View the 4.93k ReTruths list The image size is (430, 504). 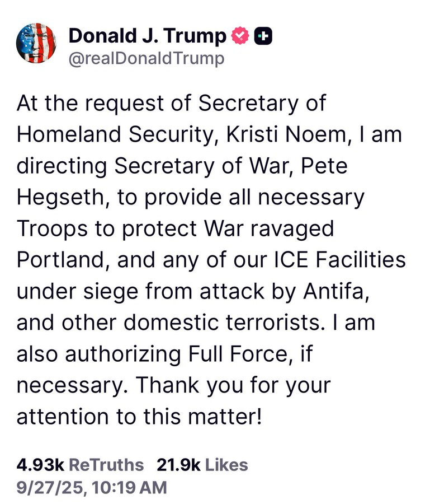[x=80, y=464]
